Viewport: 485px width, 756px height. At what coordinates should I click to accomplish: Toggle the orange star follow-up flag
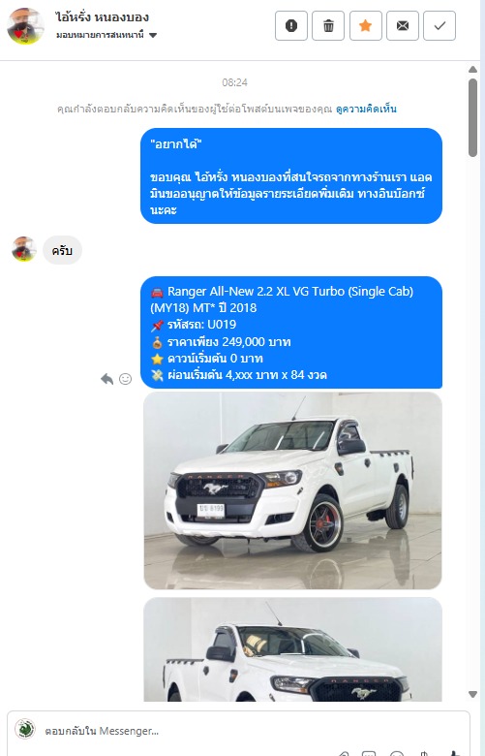point(365,25)
